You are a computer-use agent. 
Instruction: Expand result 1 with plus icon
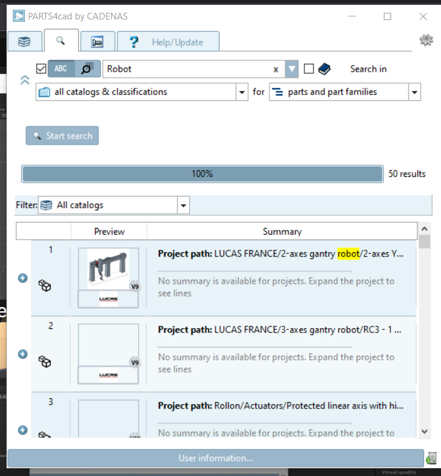[23, 278]
